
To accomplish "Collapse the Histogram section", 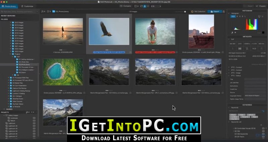I will point(229,13).
